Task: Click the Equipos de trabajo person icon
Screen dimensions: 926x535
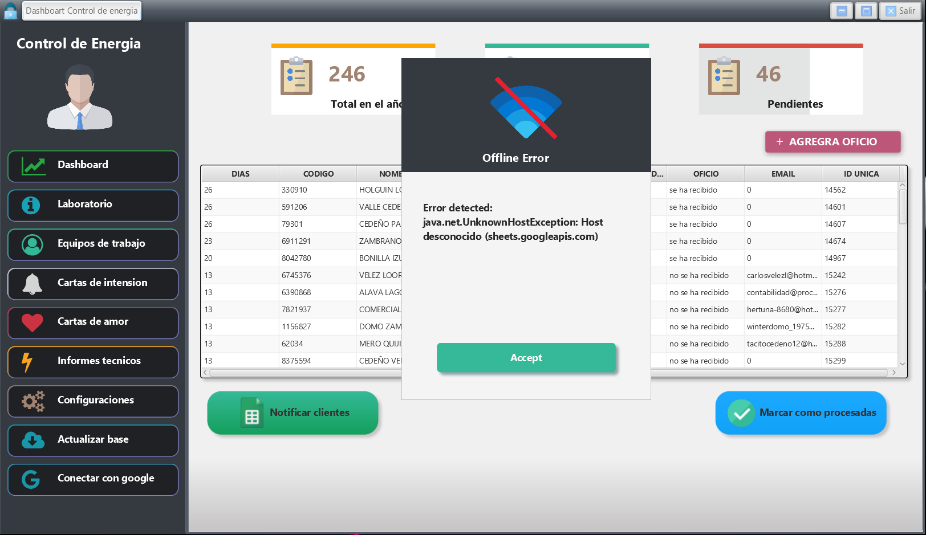Action: 32,244
